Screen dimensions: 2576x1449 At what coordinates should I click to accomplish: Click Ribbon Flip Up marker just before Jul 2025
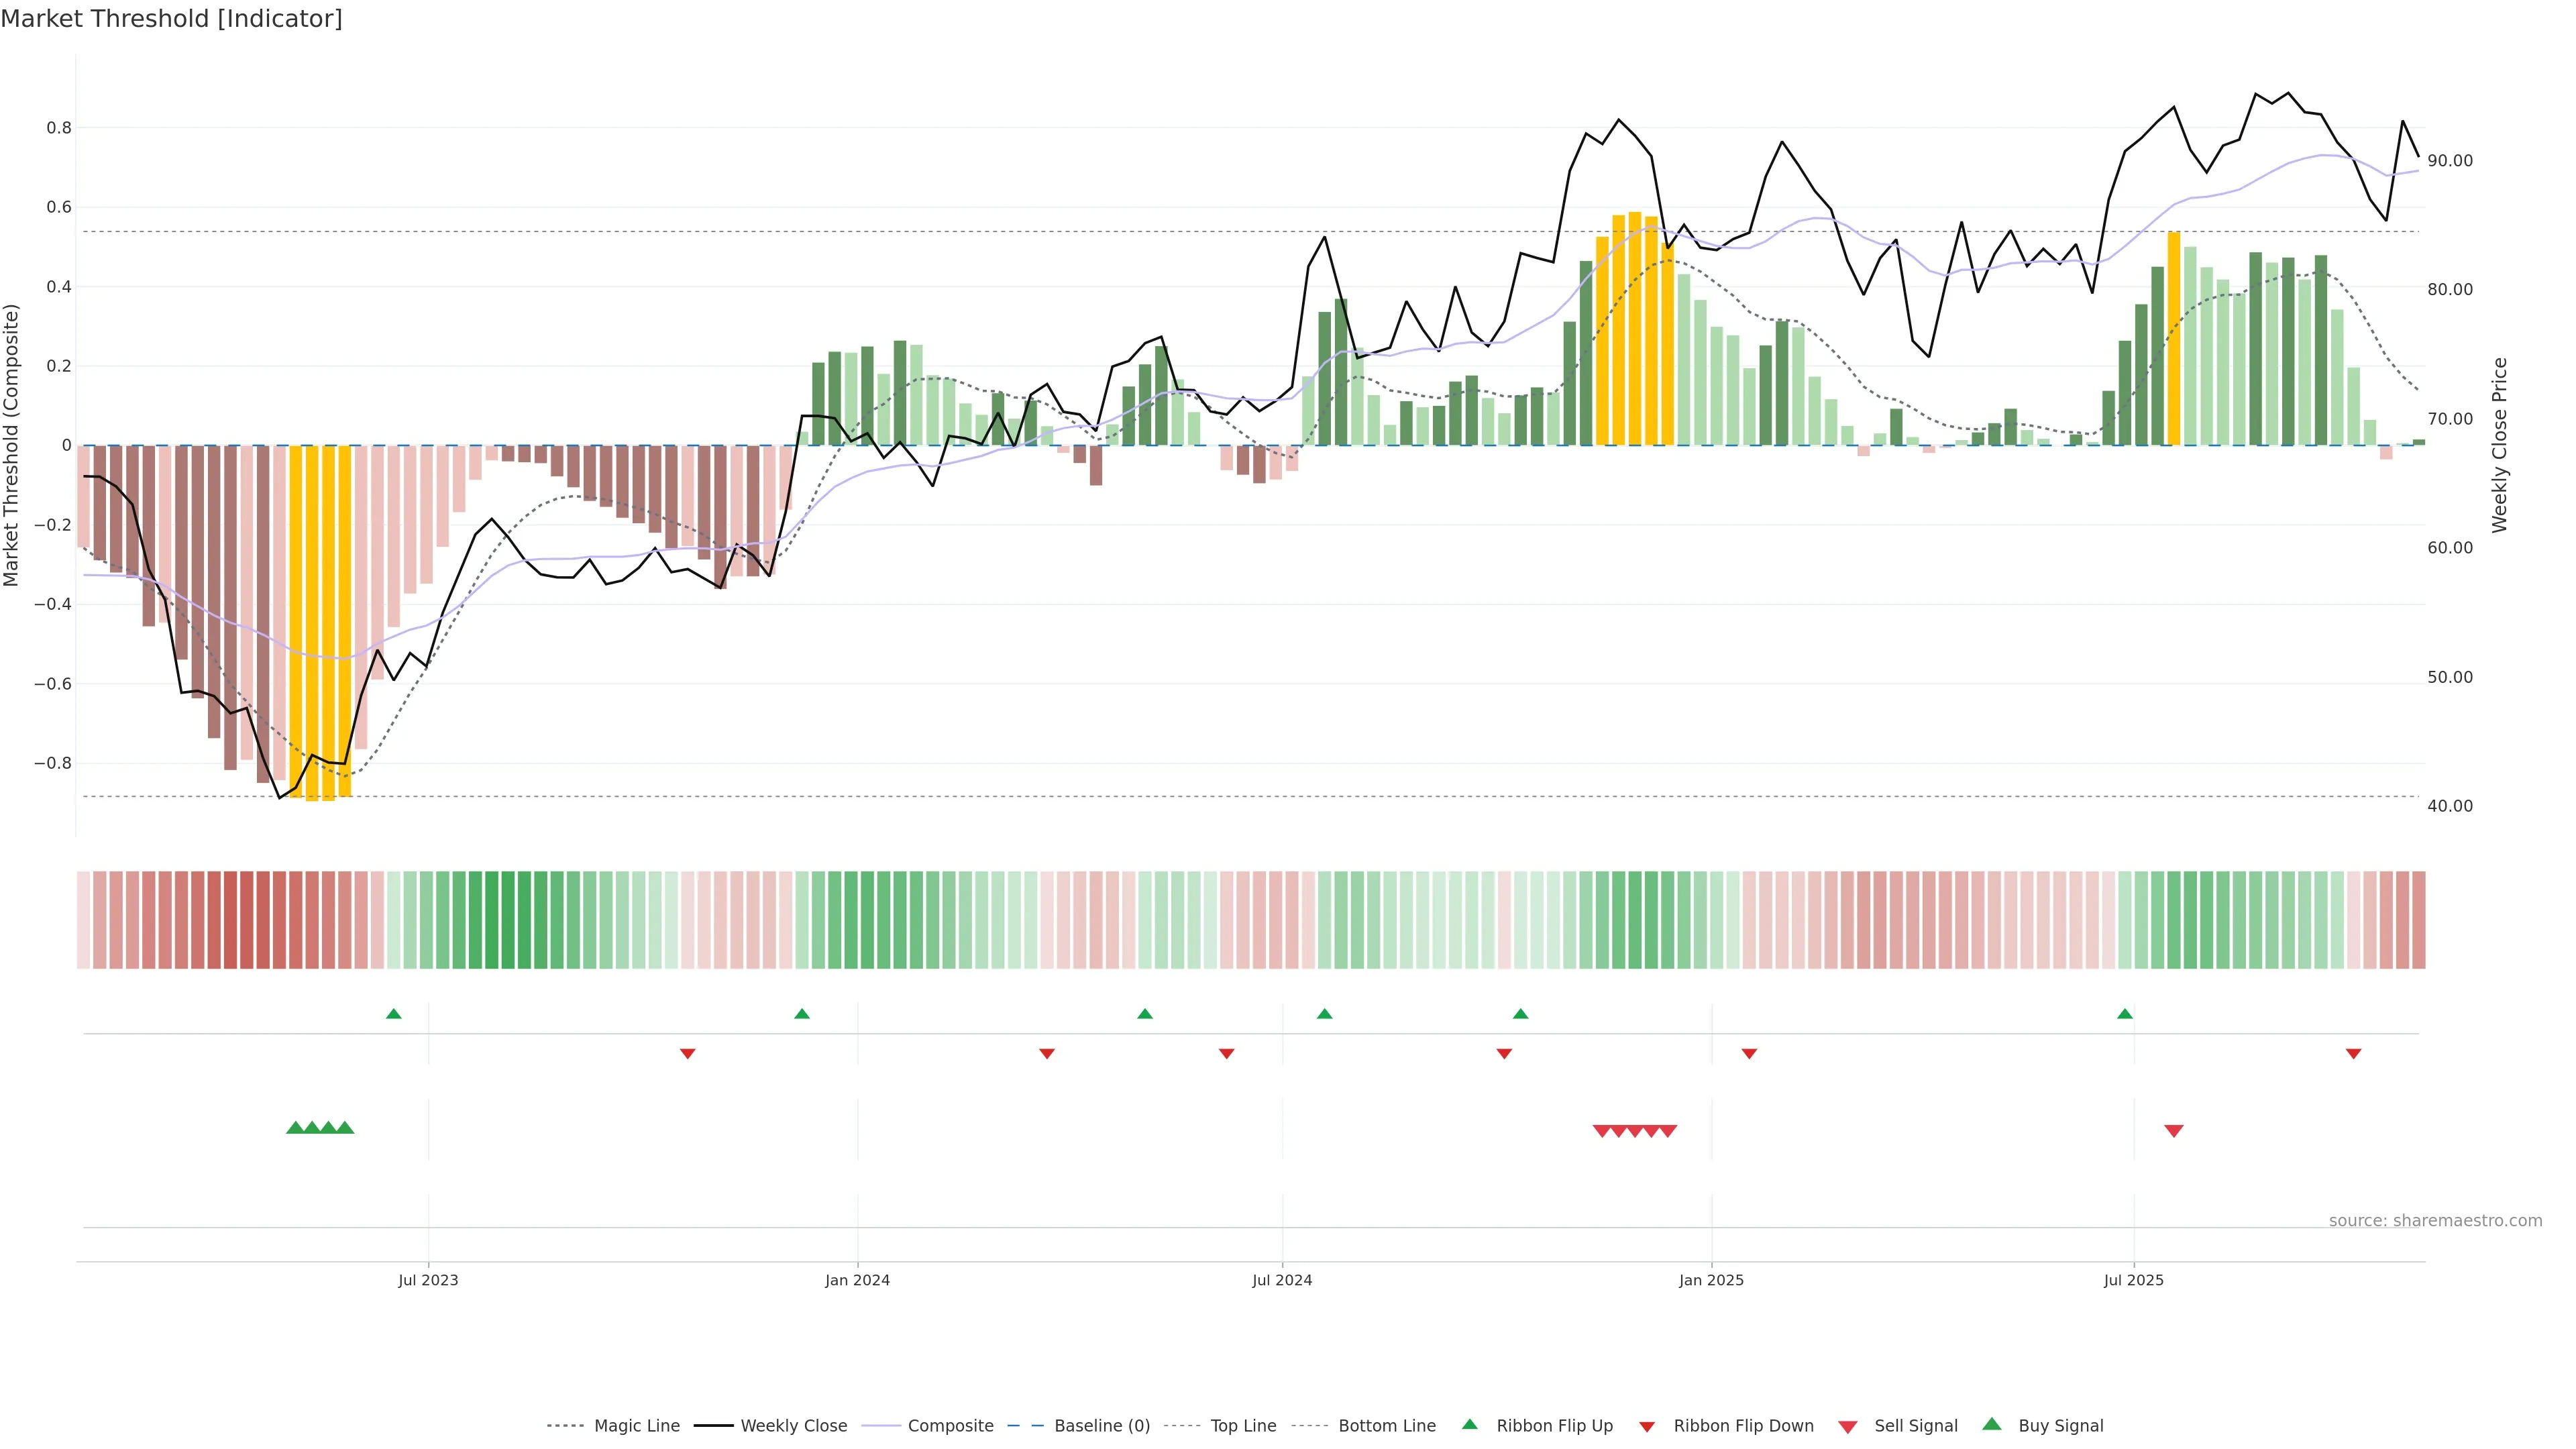[x=2124, y=1014]
